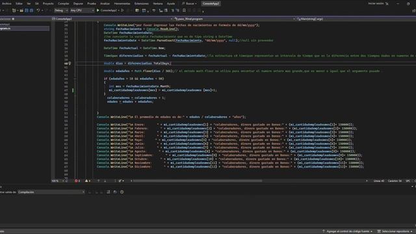This screenshot has height=234, width=416.
Task: Open the paso_3final.program class dropdown
Action: click(x=235, y=19)
